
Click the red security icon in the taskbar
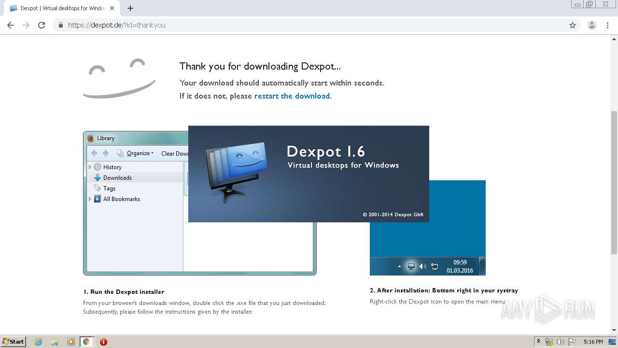[x=103, y=342]
